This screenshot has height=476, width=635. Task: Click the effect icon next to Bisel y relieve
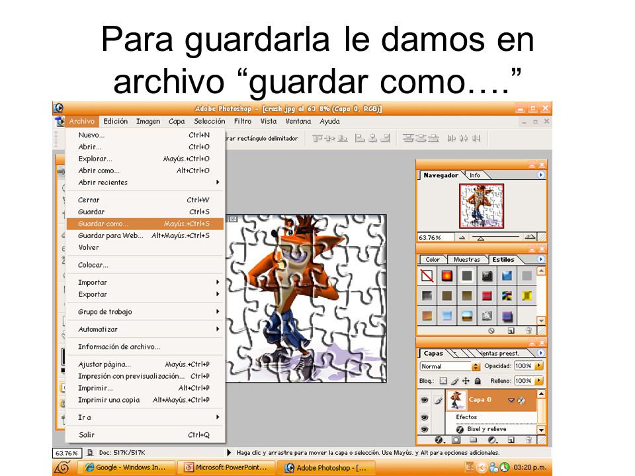(460, 429)
